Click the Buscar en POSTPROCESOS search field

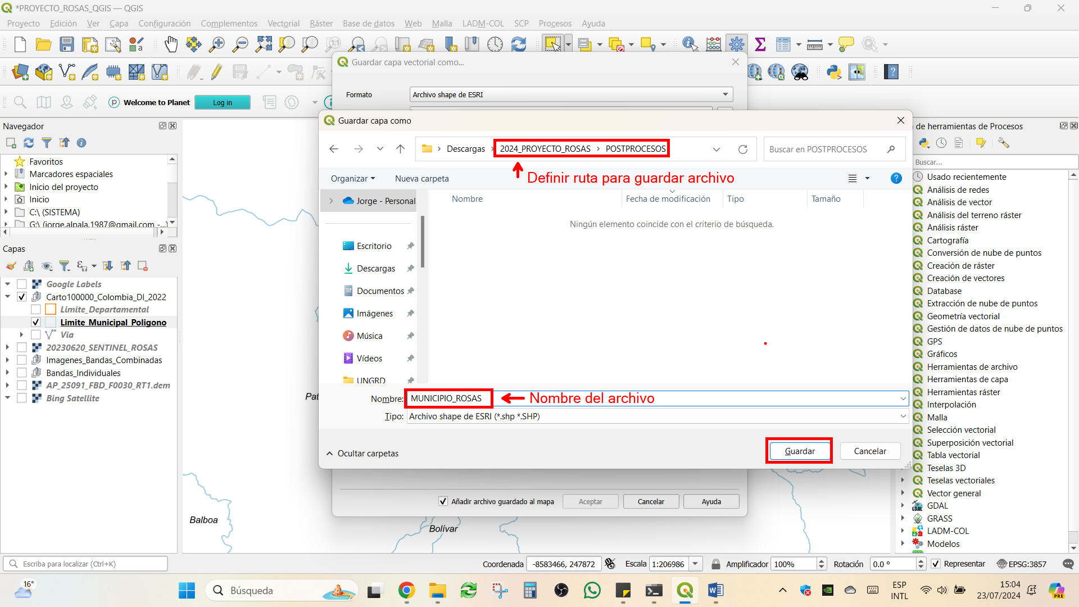(834, 149)
